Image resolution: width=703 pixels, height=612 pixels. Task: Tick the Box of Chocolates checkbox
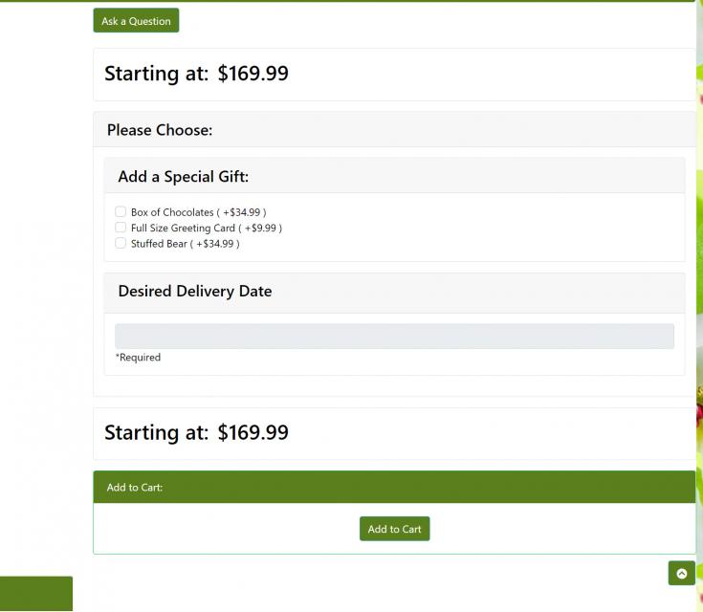[121, 211]
